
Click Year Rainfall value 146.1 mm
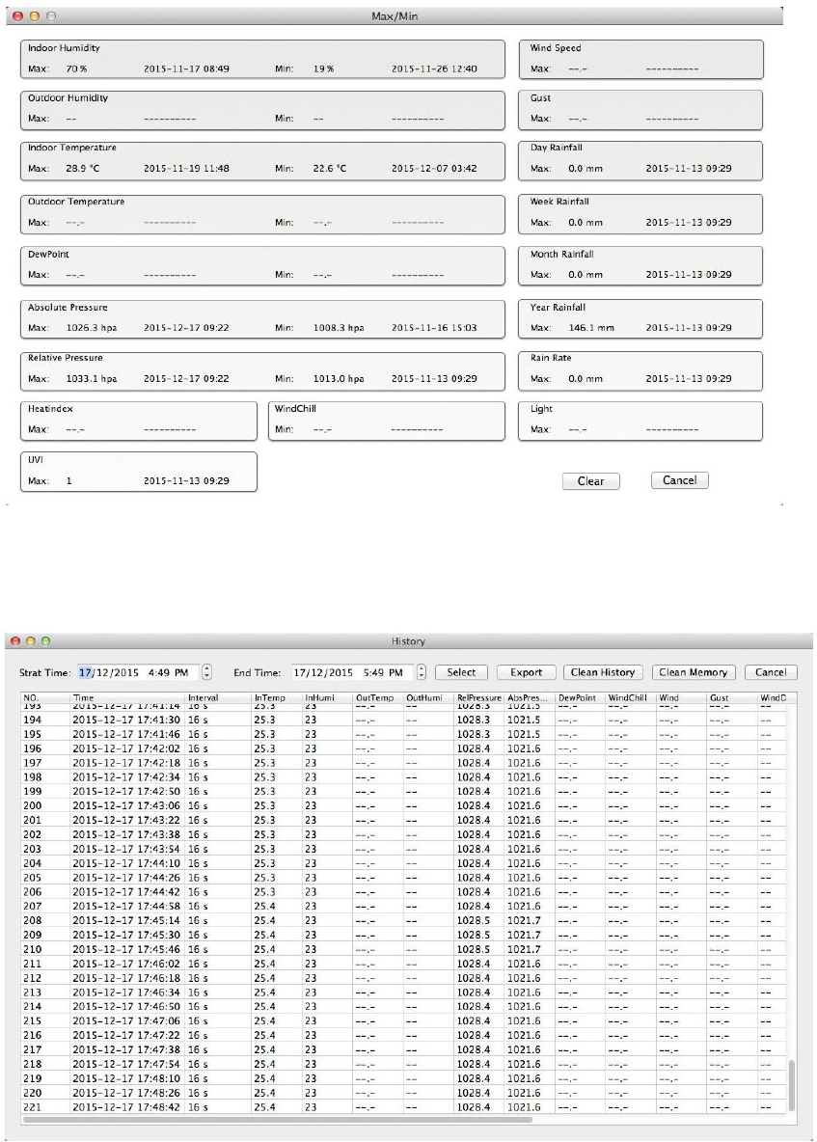tap(591, 328)
